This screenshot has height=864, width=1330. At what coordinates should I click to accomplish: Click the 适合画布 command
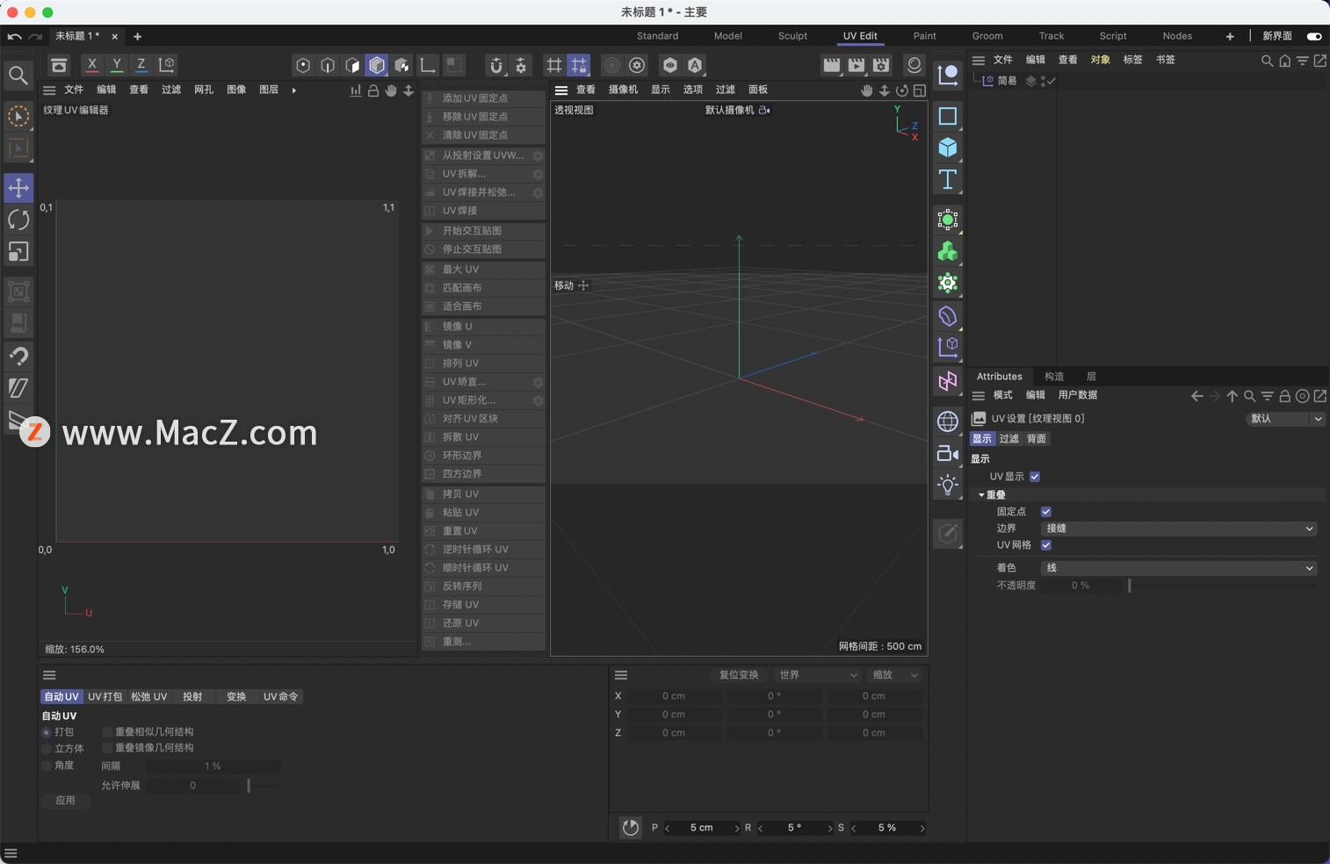[483, 306]
